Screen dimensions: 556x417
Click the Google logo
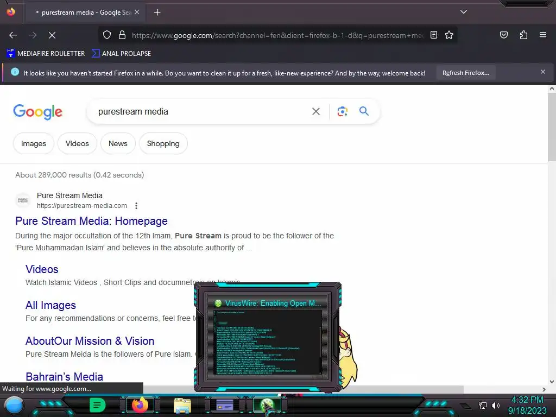pos(37,112)
